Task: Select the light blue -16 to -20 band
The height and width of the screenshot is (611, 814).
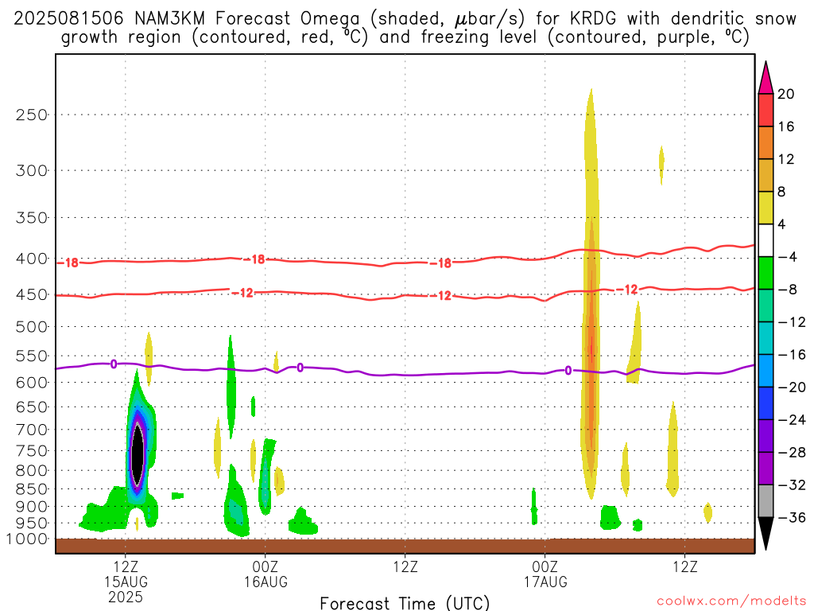Action: pos(766,371)
